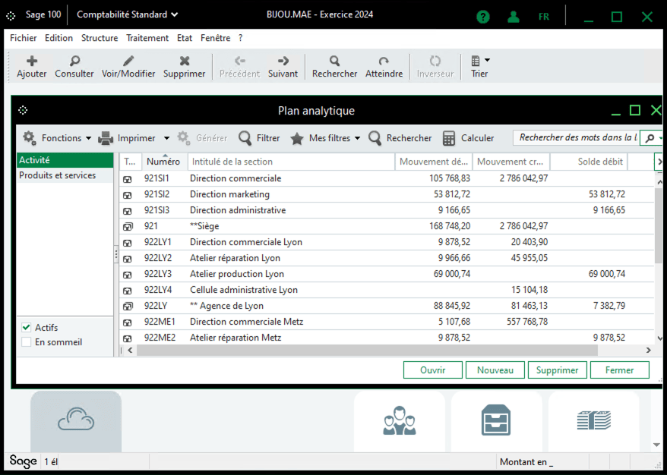This screenshot has height=475, width=667.
Task: Click the Intitulé de la section header
Action: pos(291,162)
